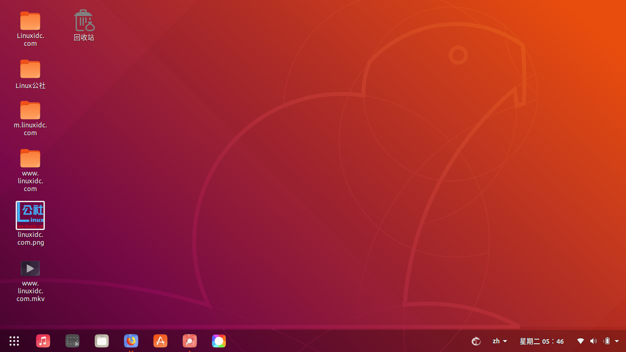
Task: Launch the music player from the dock
Action: (x=43, y=341)
